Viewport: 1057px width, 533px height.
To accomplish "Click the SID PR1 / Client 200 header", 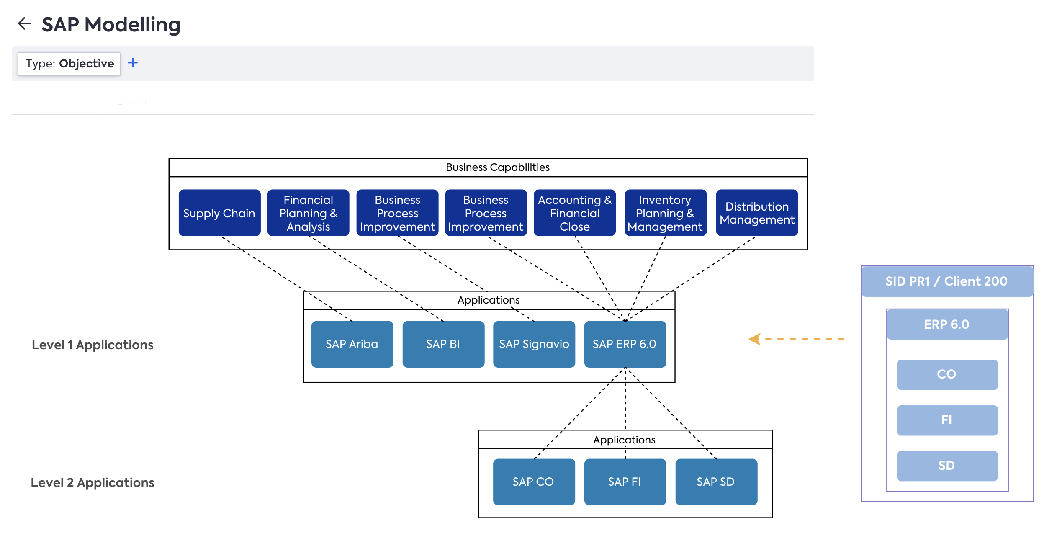I will click(947, 281).
